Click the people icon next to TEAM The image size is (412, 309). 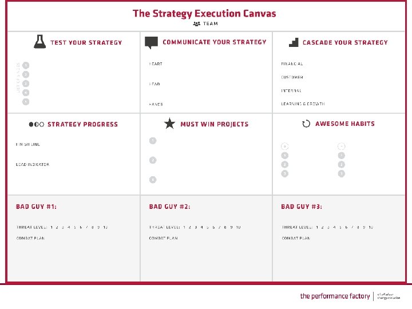196,24
